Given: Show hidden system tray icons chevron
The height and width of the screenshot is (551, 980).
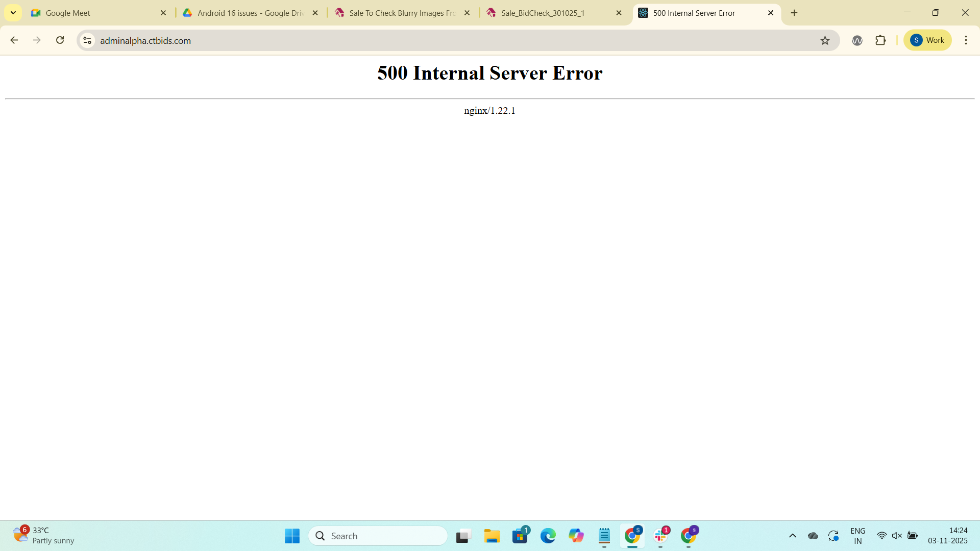Looking at the screenshot, I should point(792,536).
